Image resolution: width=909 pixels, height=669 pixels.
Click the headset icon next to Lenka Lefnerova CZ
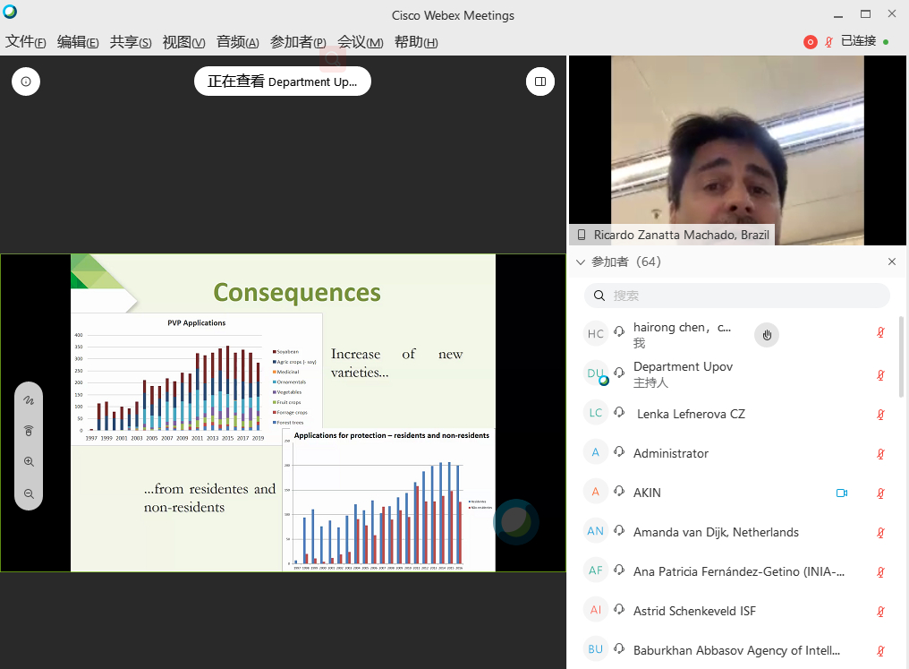pos(619,412)
